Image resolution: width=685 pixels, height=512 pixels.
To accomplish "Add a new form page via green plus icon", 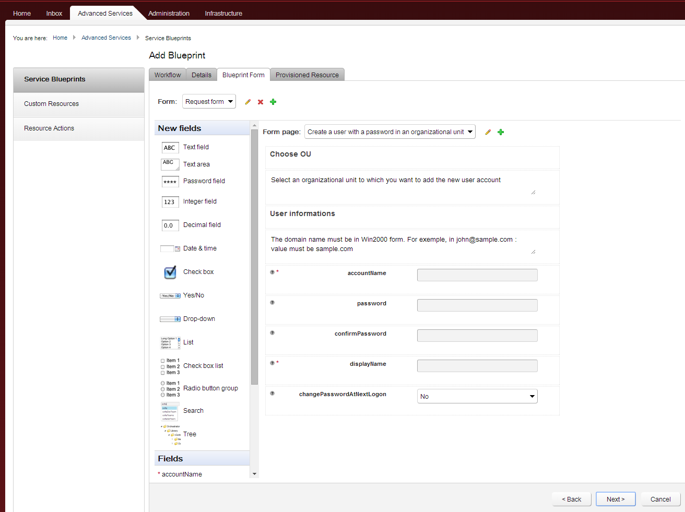I will (x=501, y=132).
